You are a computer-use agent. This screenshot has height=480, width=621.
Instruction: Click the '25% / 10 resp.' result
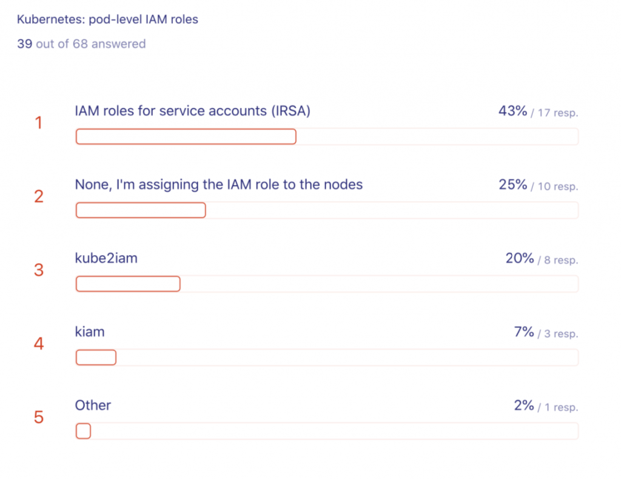[x=538, y=185]
